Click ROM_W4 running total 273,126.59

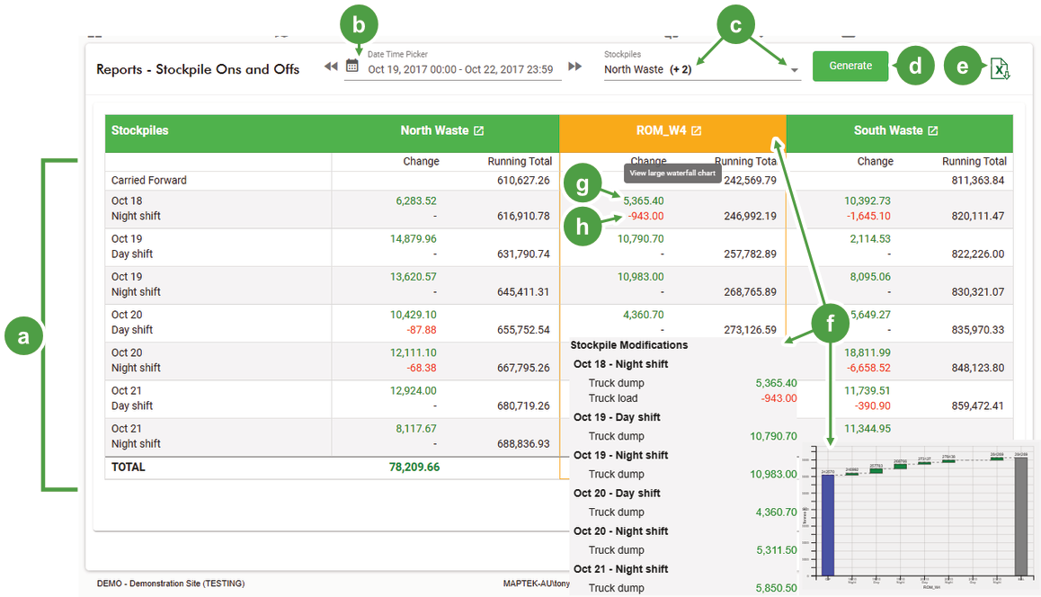[x=751, y=330]
